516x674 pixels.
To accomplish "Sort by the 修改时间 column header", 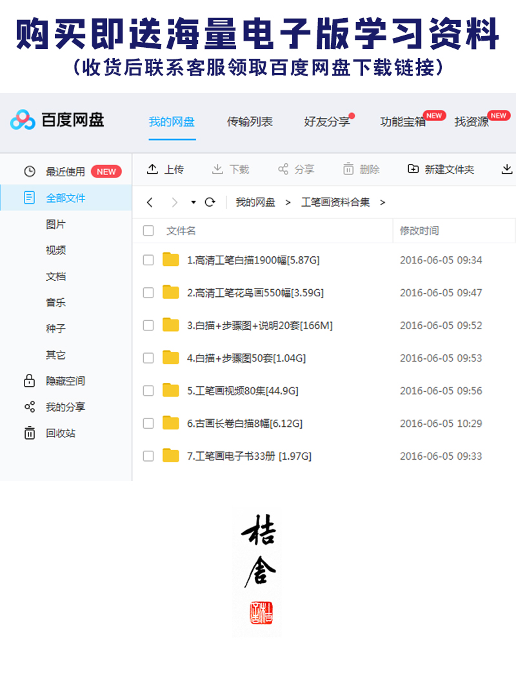I will coord(419,230).
